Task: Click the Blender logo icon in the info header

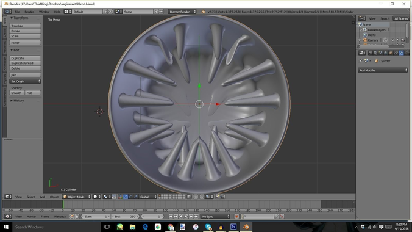Action: point(203,12)
